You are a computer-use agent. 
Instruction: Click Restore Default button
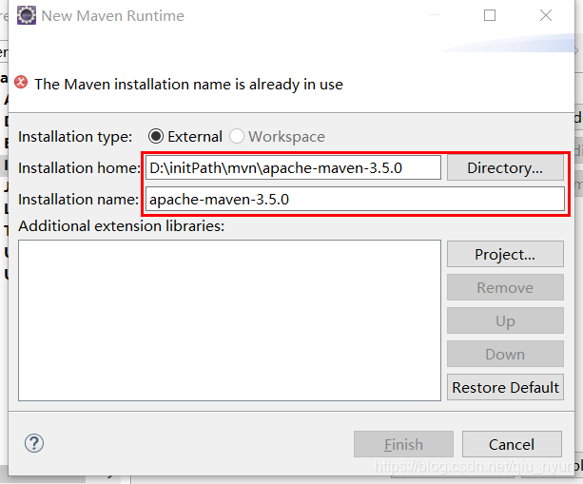505,387
